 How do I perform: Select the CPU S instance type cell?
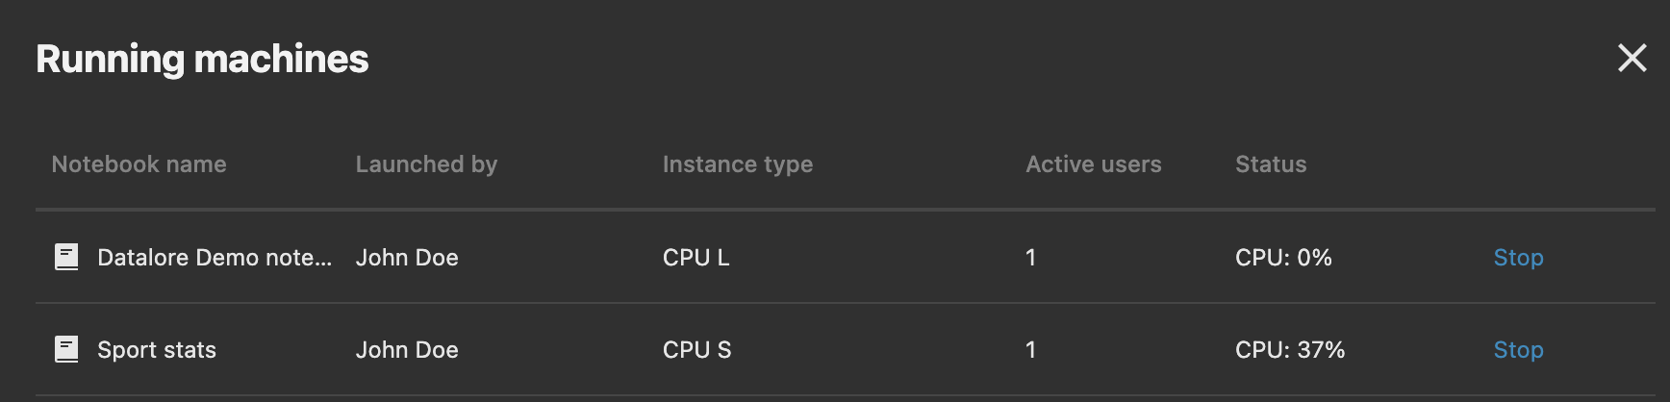696,349
